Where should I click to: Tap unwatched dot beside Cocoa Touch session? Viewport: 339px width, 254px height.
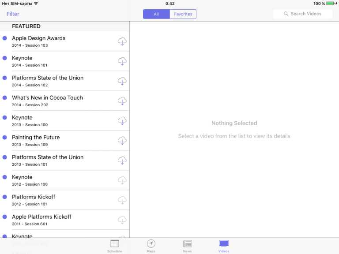click(4, 98)
